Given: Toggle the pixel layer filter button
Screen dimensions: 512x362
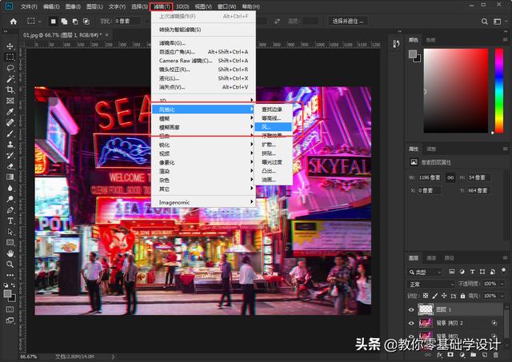Looking at the screenshot, I should tap(452, 272).
